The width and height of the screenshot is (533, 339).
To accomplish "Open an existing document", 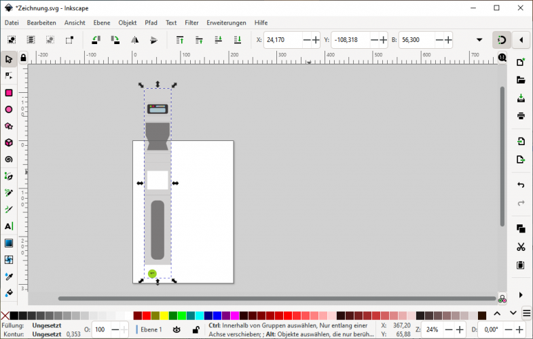I will (x=521, y=80).
